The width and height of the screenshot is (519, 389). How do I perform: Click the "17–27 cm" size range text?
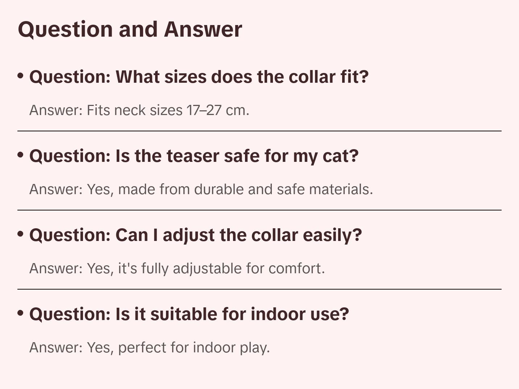pyautogui.click(x=217, y=110)
